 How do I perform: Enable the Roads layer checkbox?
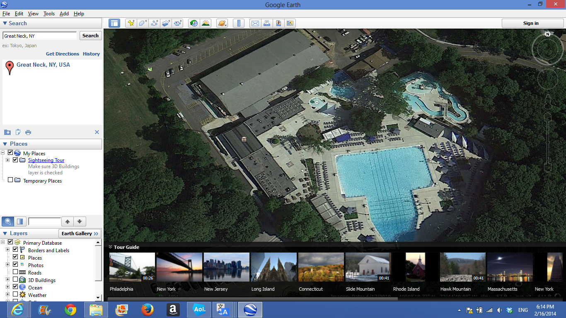[x=15, y=272]
